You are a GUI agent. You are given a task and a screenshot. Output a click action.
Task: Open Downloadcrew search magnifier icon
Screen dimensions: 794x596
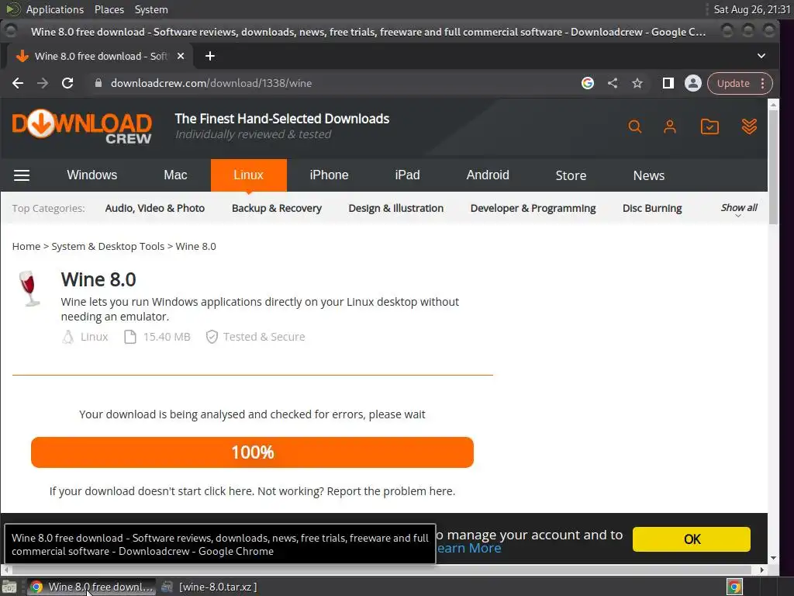click(x=634, y=126)
